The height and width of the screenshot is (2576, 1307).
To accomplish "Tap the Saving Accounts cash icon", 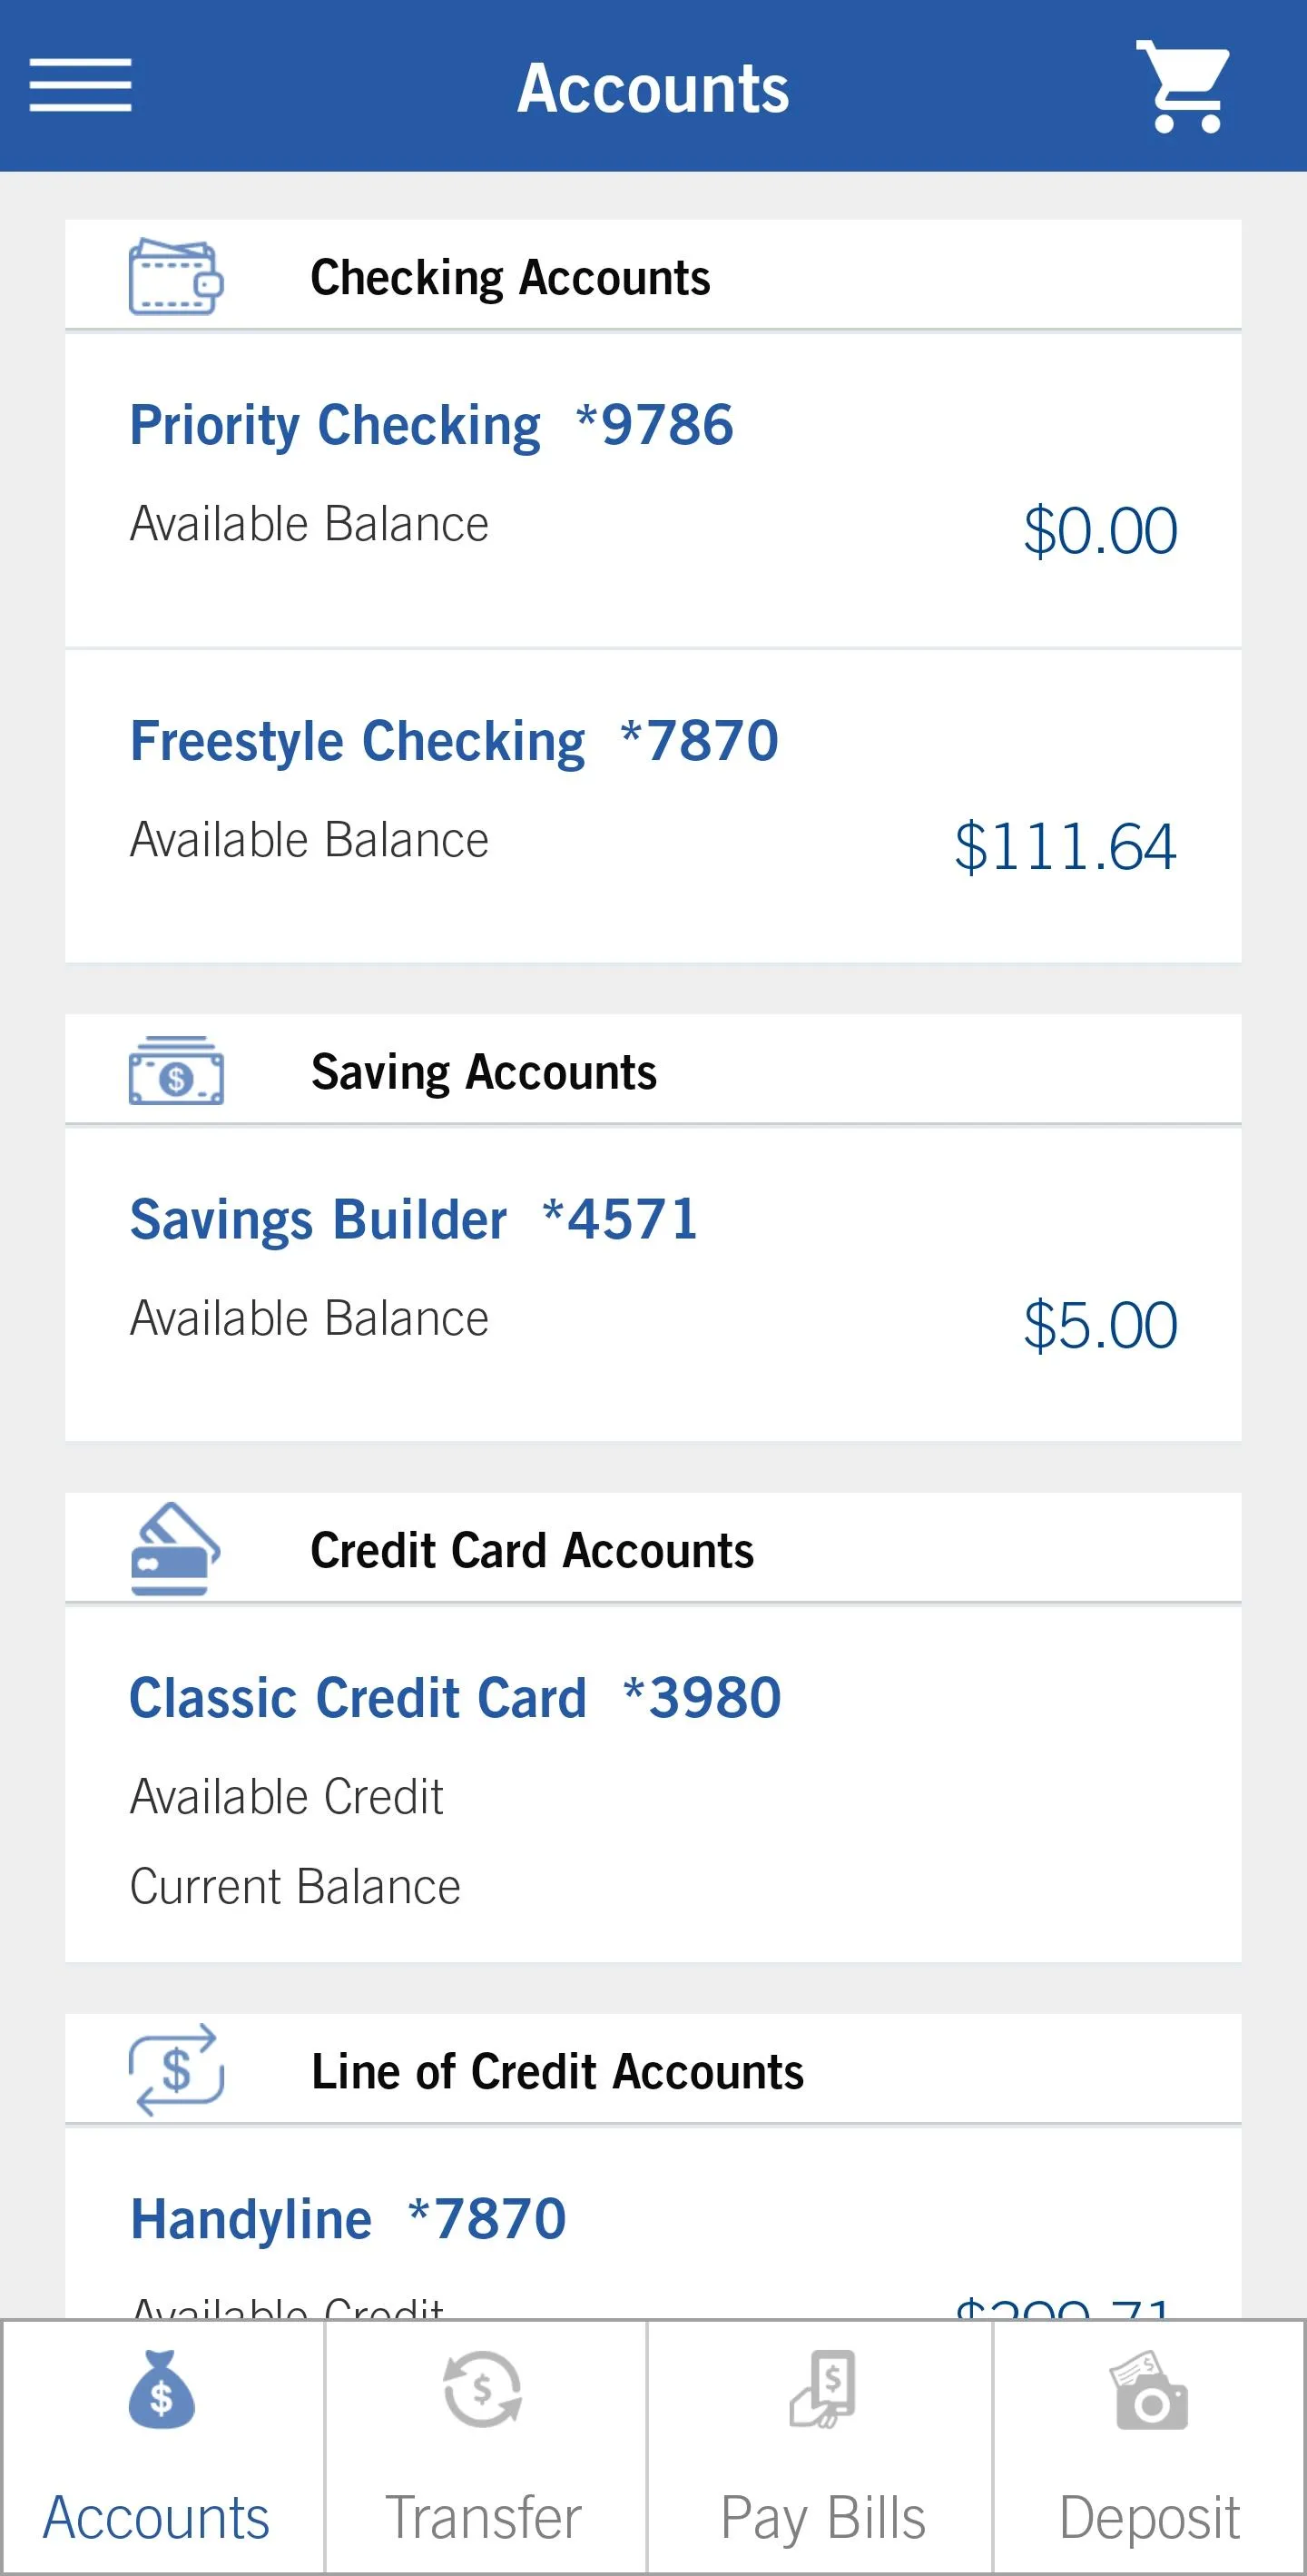I will [x=176, y=1071].
